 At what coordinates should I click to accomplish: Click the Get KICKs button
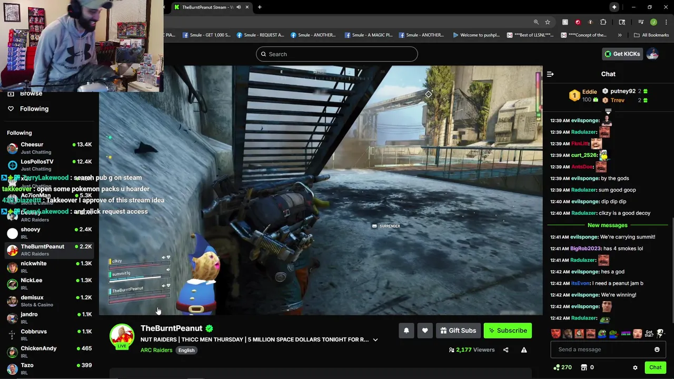coord(622,54)
